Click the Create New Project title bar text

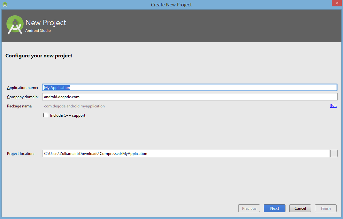171,4
